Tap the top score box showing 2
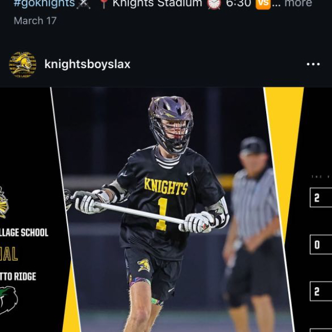Image resolution: width=332 pixels, height=332 pixels. [321, 198]
